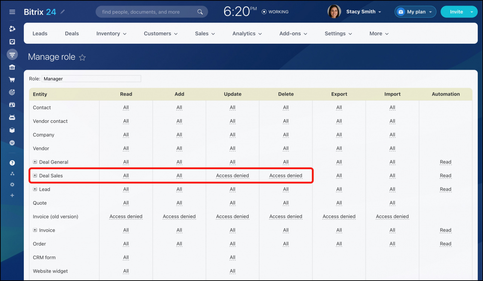The width and height of the screenshot is (483, 281).
Task: Open the Settings dropdown in CRM menu
Action: pos(338,34)
